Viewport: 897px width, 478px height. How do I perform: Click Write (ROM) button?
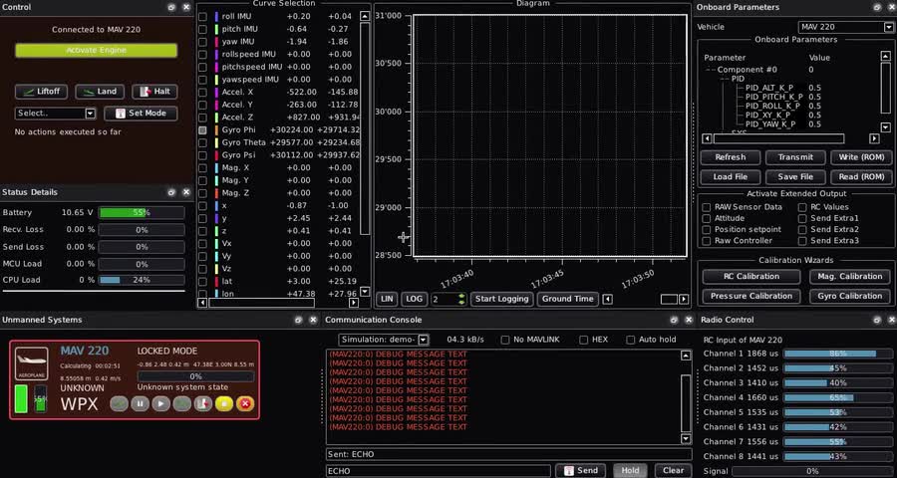[861, 157]
